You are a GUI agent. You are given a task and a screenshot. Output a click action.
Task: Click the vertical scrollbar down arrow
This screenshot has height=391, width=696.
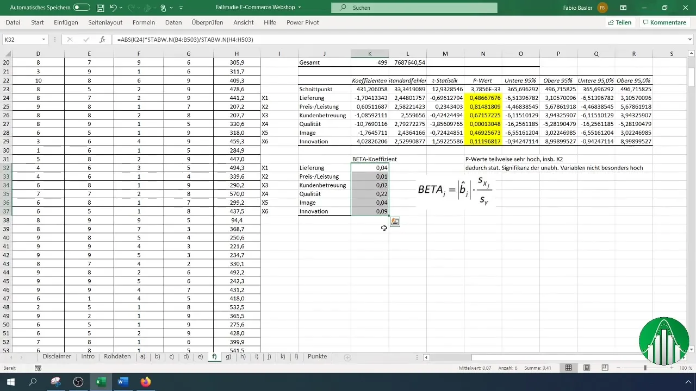click(691, 349)
